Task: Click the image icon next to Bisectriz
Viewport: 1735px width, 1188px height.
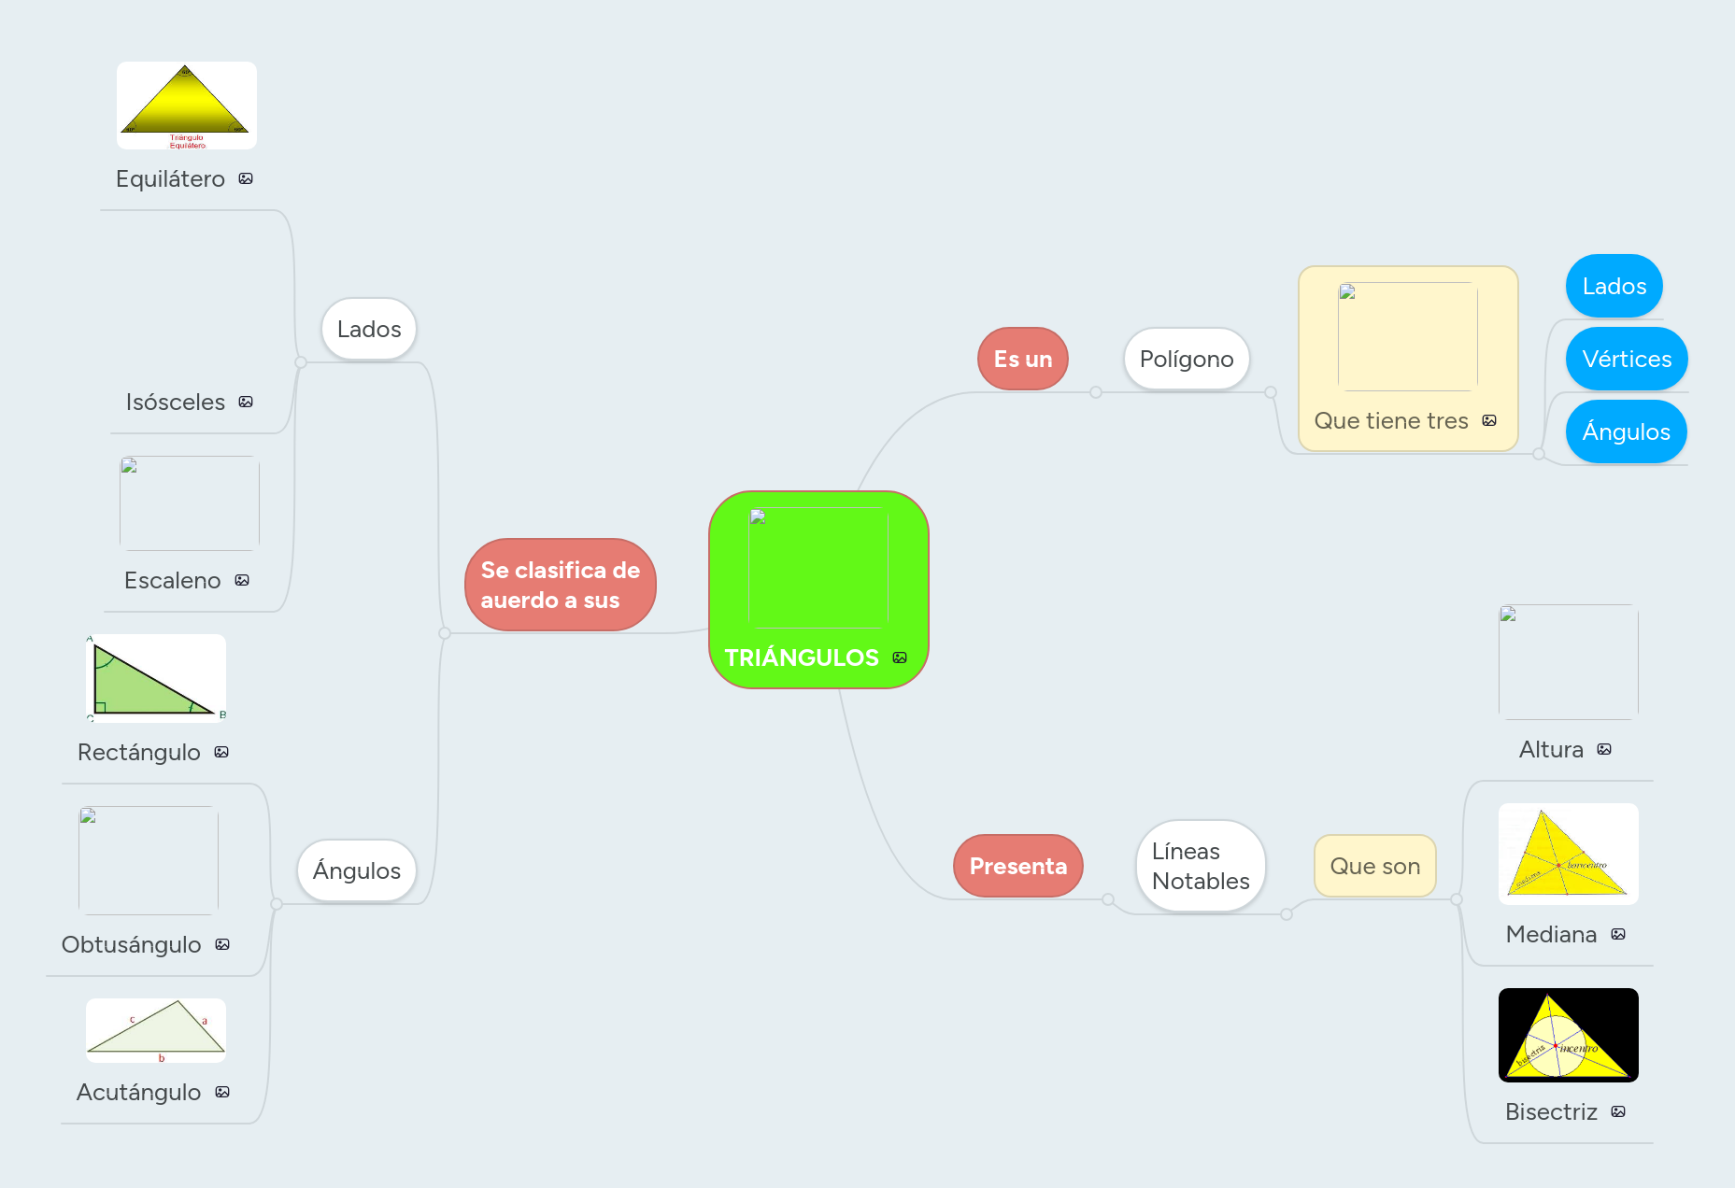Action: [1618, 1111]
